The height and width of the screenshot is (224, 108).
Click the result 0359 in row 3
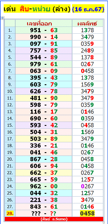[87, 44]
